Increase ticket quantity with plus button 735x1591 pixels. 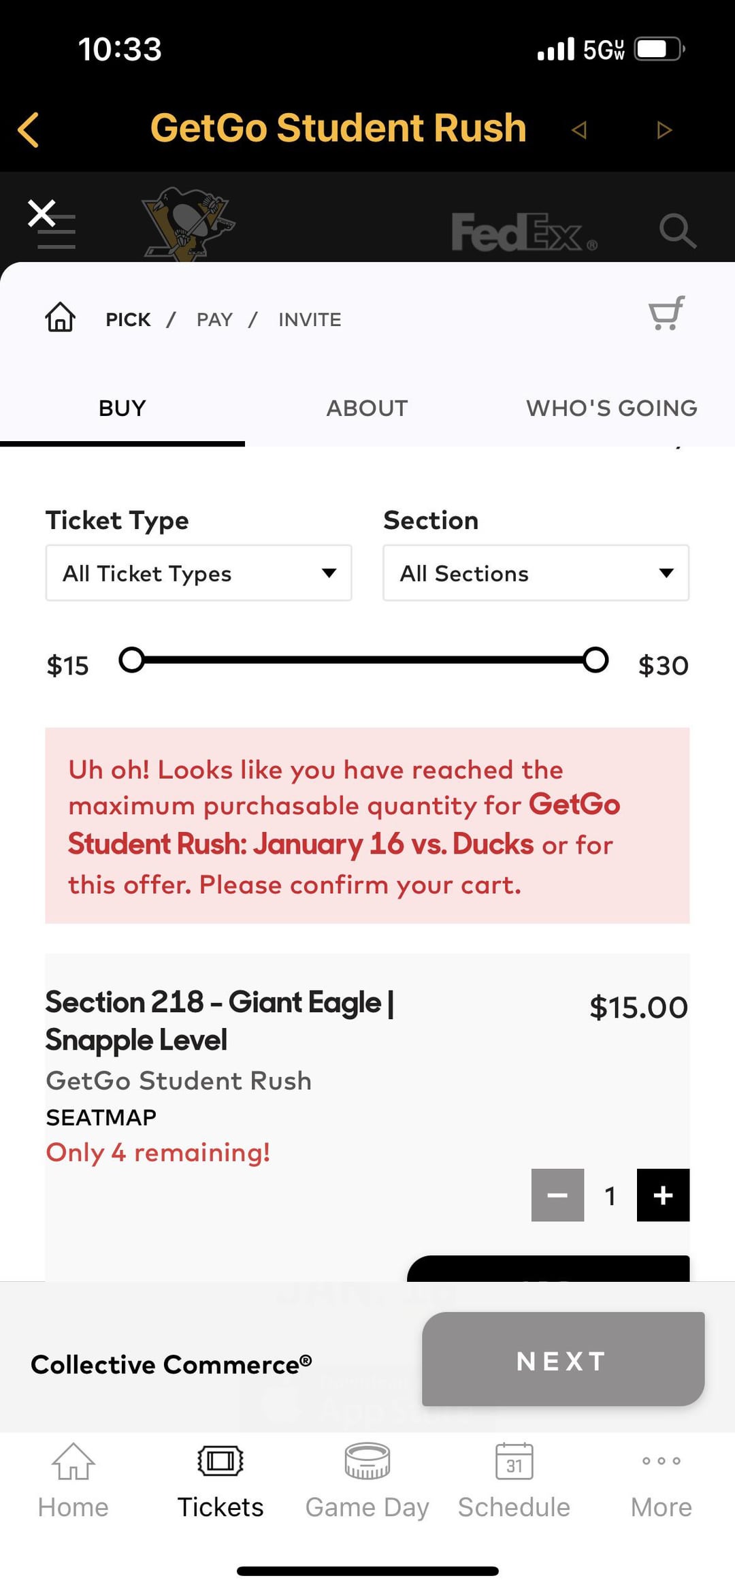click(x=663, y=1195)
